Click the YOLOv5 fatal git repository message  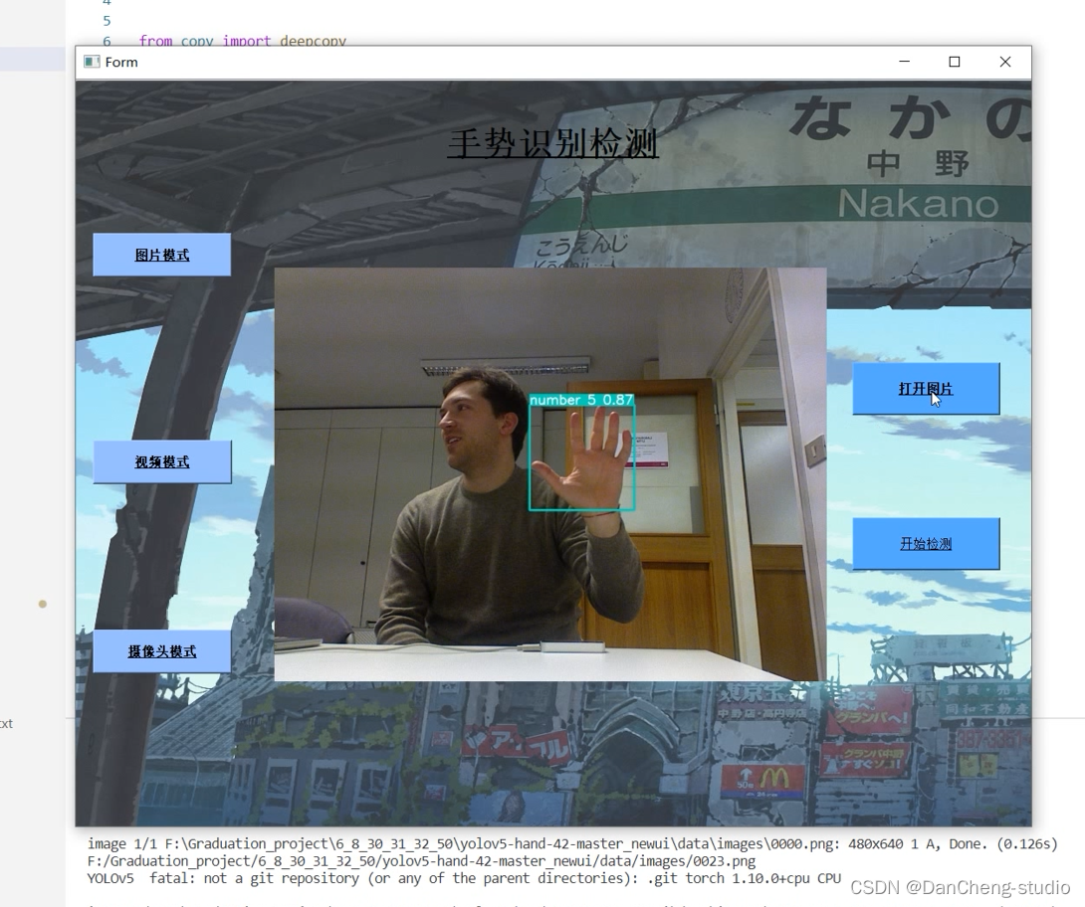coord(464,878)
